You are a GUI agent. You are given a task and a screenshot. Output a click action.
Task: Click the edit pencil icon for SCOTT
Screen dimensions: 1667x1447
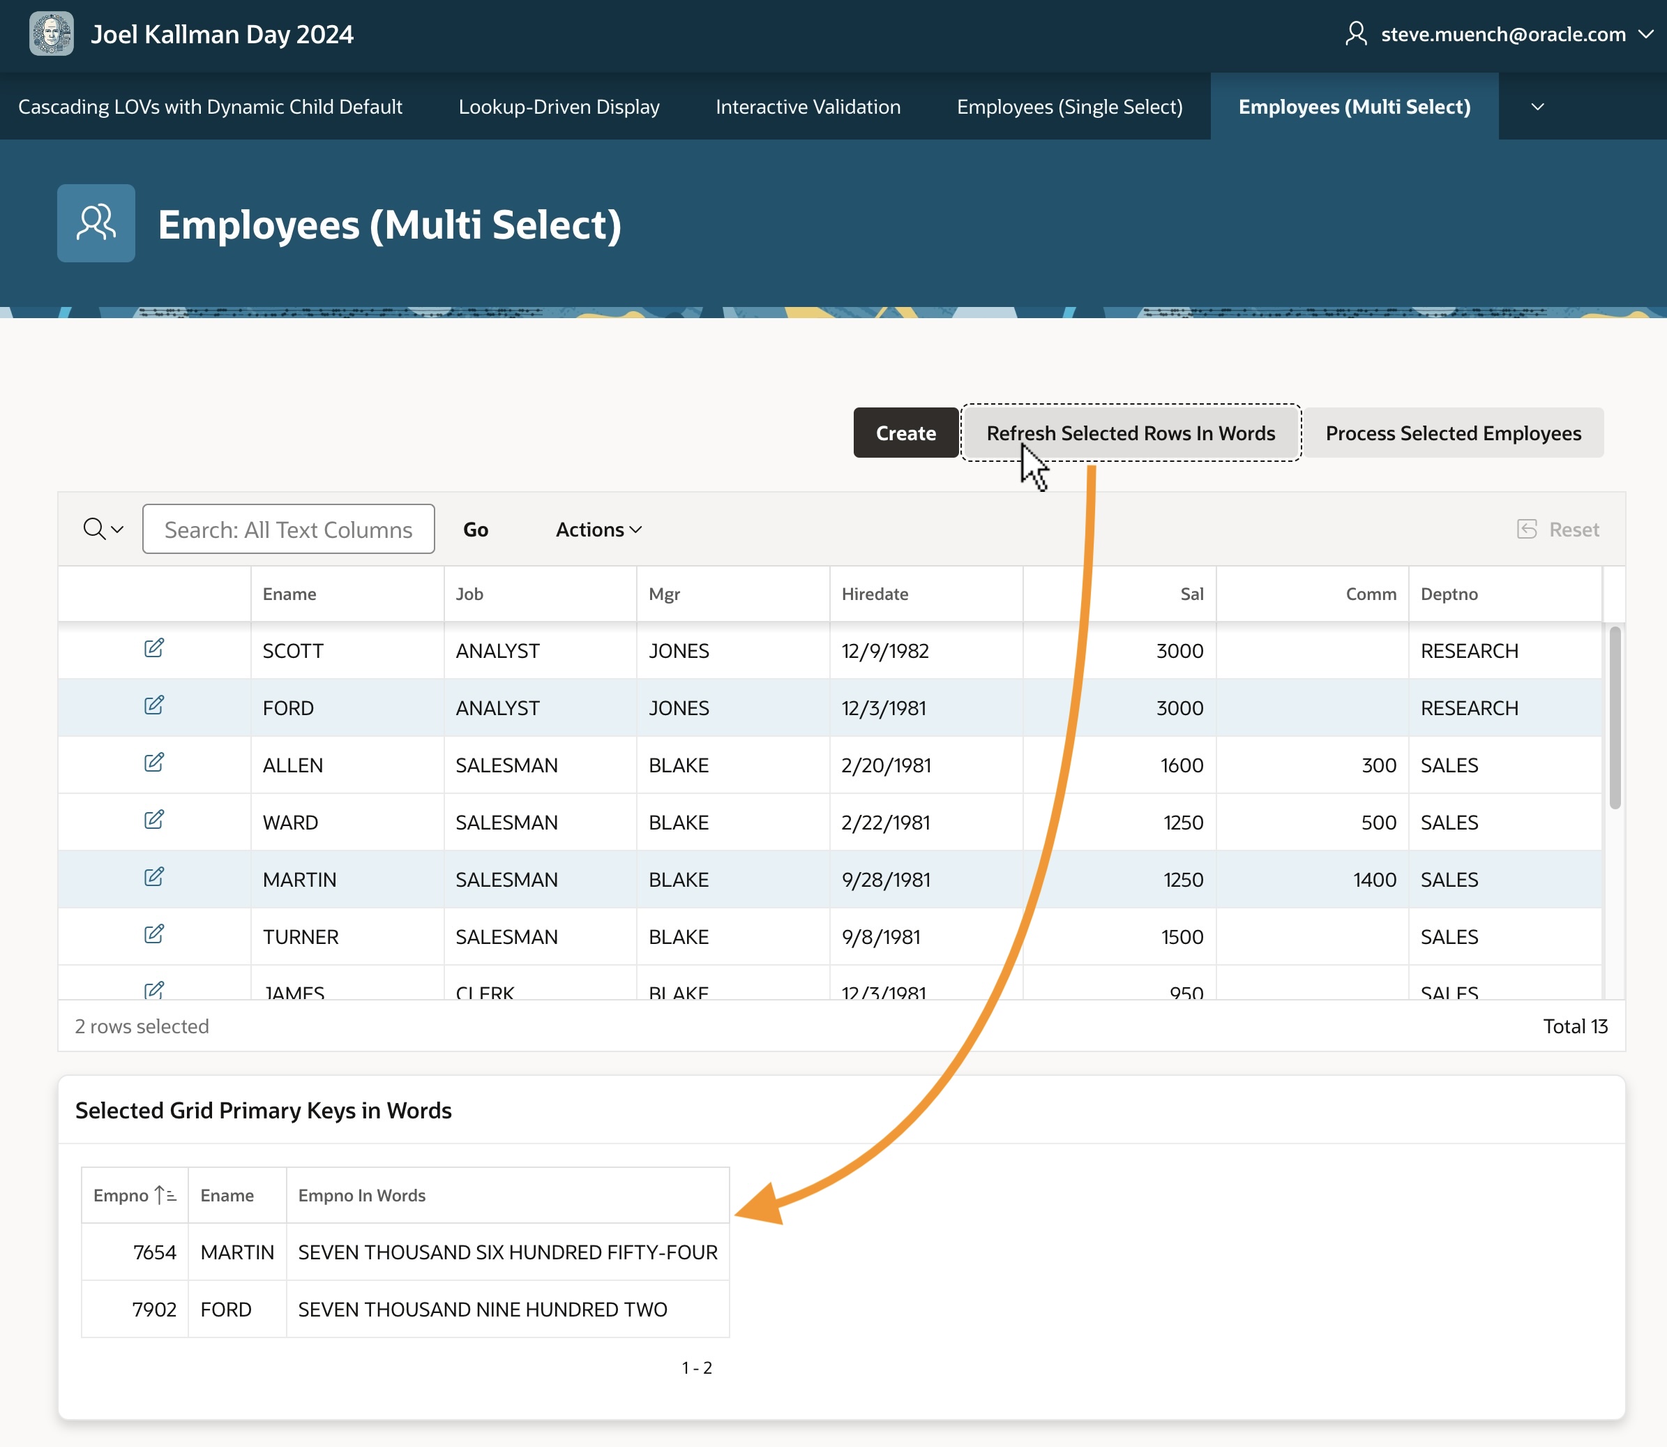tap(154, 648)
